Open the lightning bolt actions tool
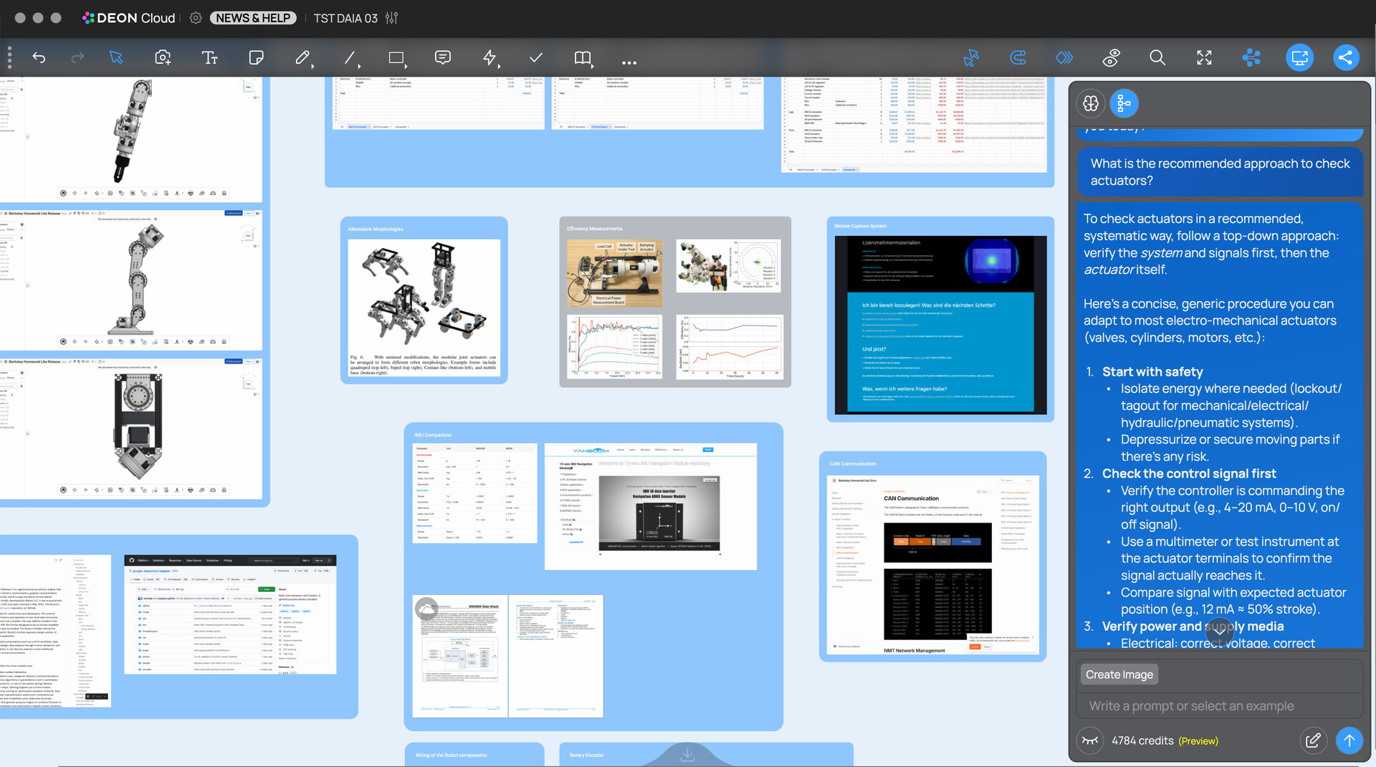Image resolution: width=1376 pixels, height=767 pixels. pos(489,57)
